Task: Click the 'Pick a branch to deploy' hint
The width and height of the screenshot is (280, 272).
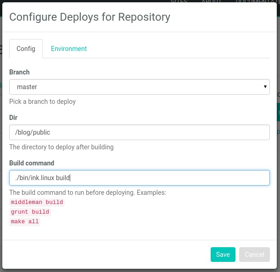Action: click(42, 102)
